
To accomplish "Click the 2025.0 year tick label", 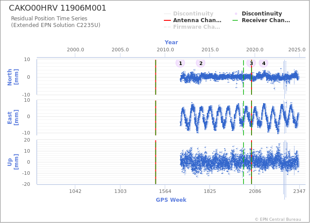I will click(297, 50).
